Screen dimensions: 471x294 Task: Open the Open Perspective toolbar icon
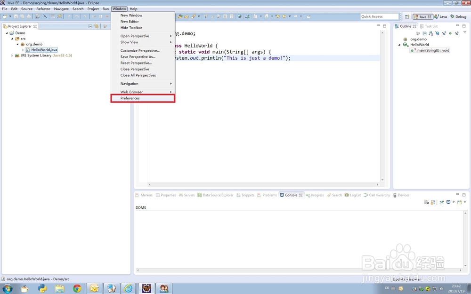coord(407,17)
